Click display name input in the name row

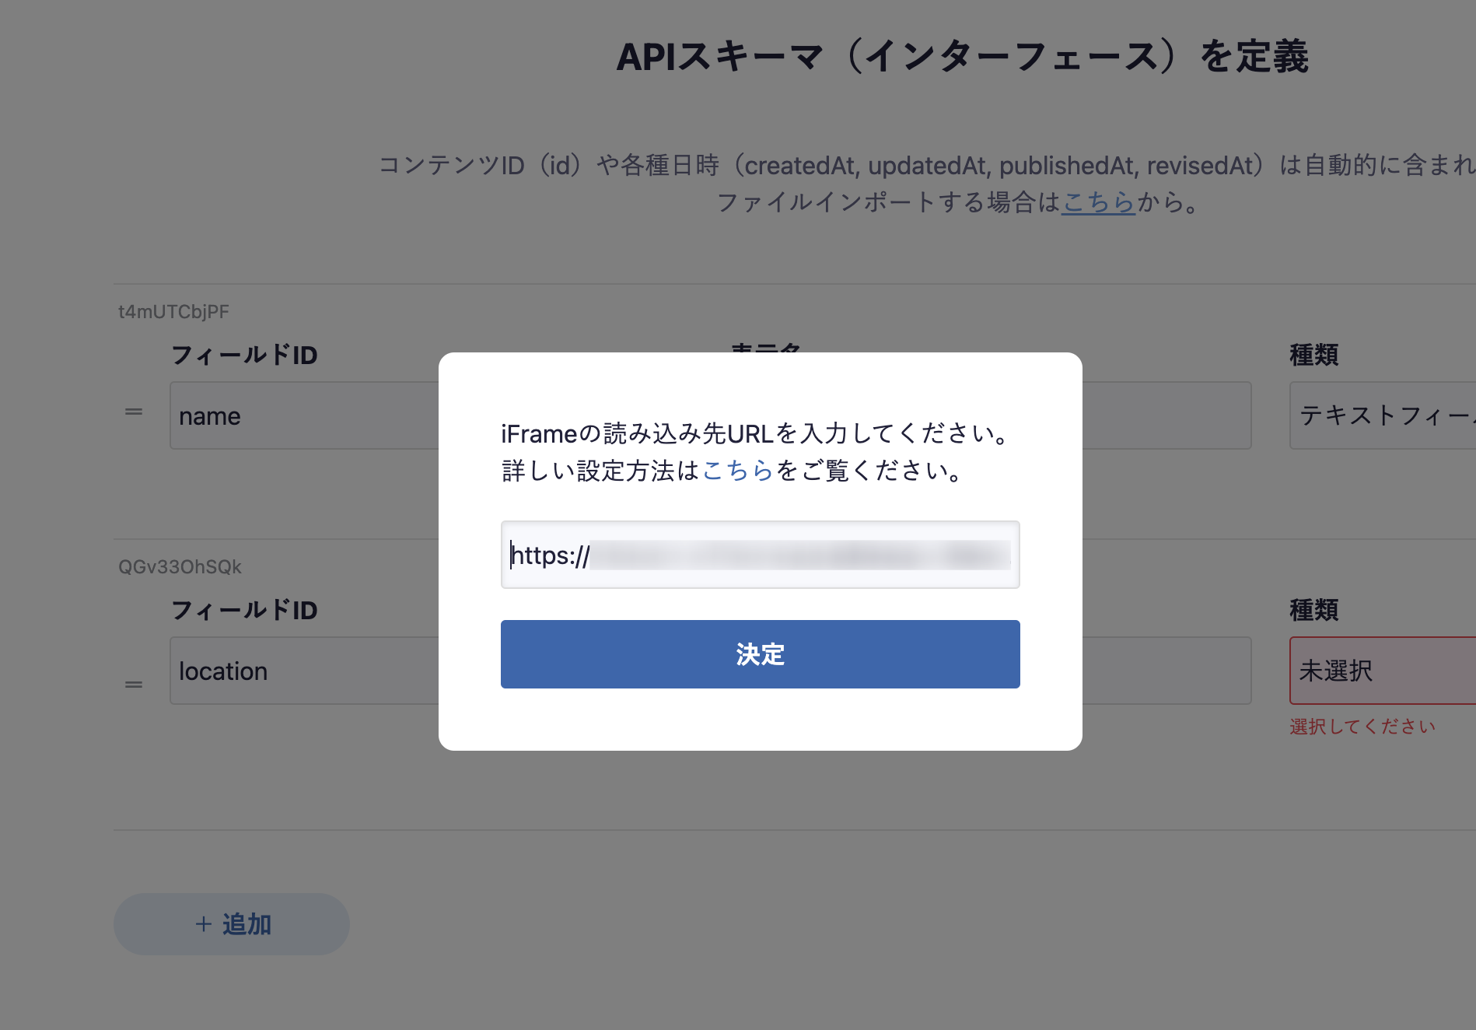point(1166,415)
